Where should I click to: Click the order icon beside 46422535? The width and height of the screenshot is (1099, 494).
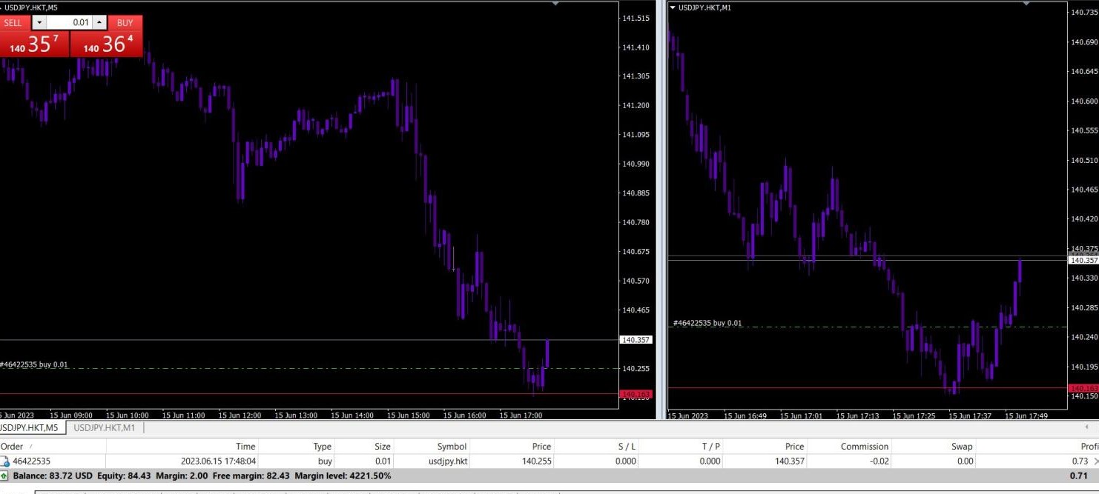pos(5,461)
